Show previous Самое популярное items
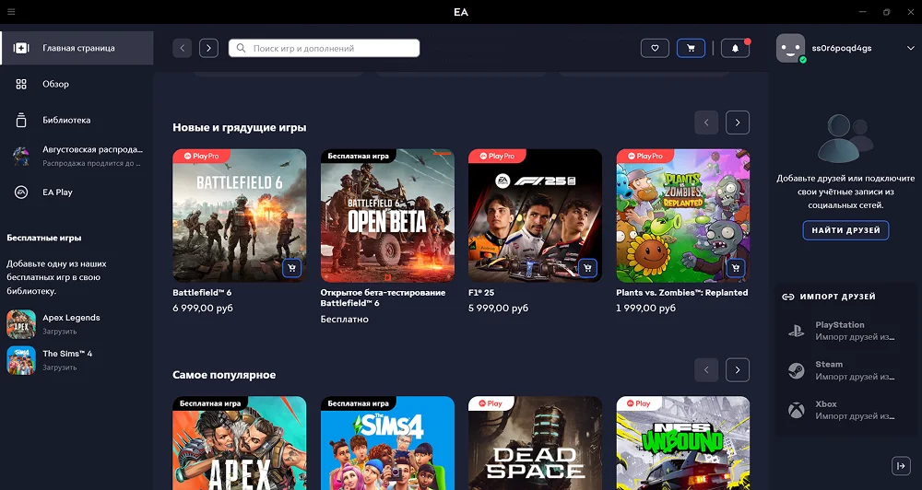The height and width of the screenshot is (490, 922). coord(706,370)
